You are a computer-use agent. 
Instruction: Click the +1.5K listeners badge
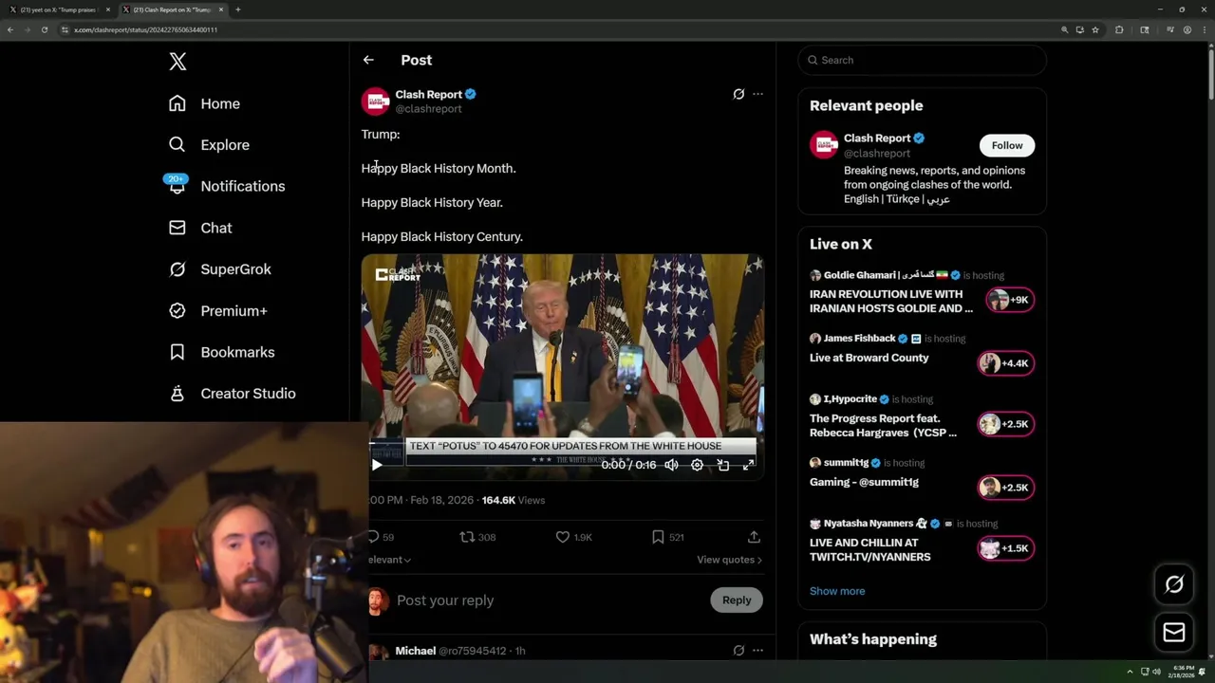(x=1005, y=548)
